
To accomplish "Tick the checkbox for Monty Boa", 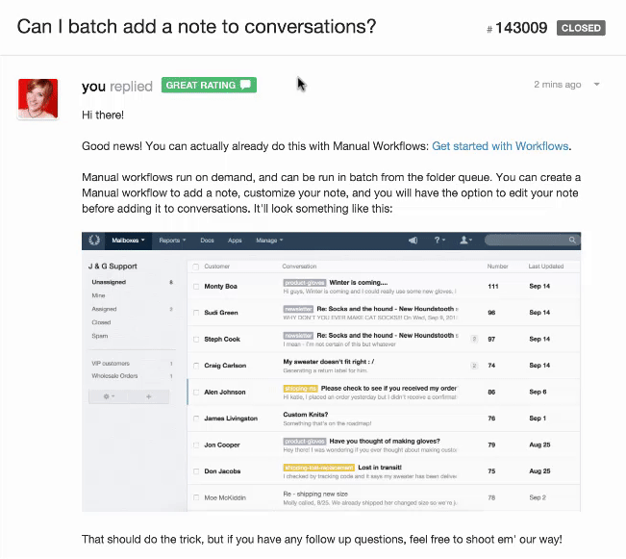I will (x=196, y=287).
